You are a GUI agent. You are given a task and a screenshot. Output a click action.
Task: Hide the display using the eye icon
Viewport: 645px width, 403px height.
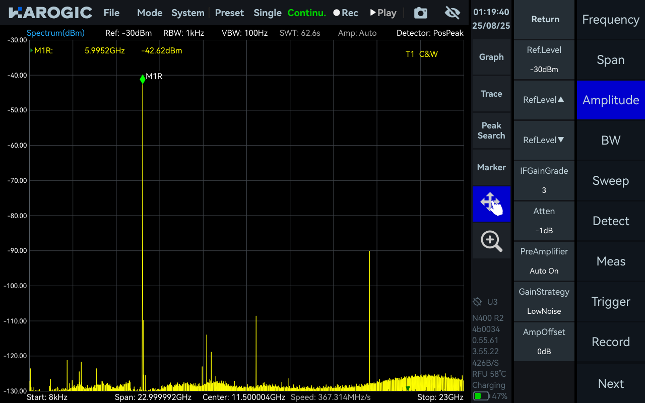tap(451, 13)
